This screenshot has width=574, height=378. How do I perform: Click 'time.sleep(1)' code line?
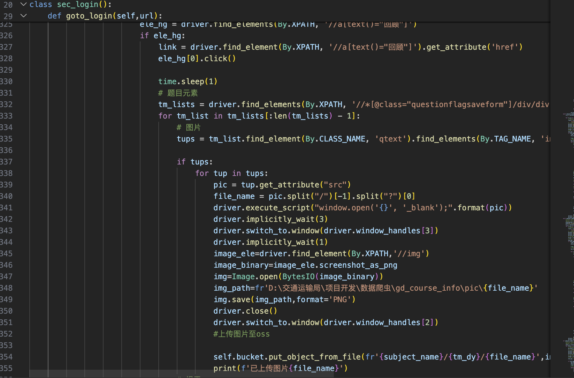[188, 82]
